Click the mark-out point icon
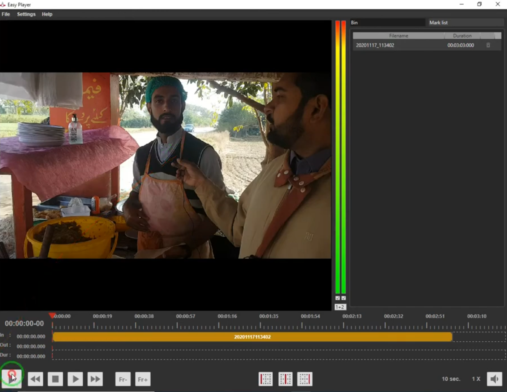Screen dimensions: 507x392 click(305, 379)
